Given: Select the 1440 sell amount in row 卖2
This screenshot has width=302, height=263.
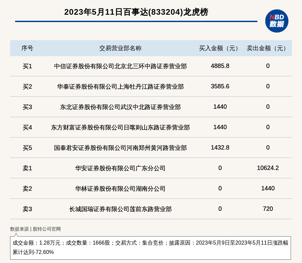Looking at the screenshot, I should (x=268, y=188).
